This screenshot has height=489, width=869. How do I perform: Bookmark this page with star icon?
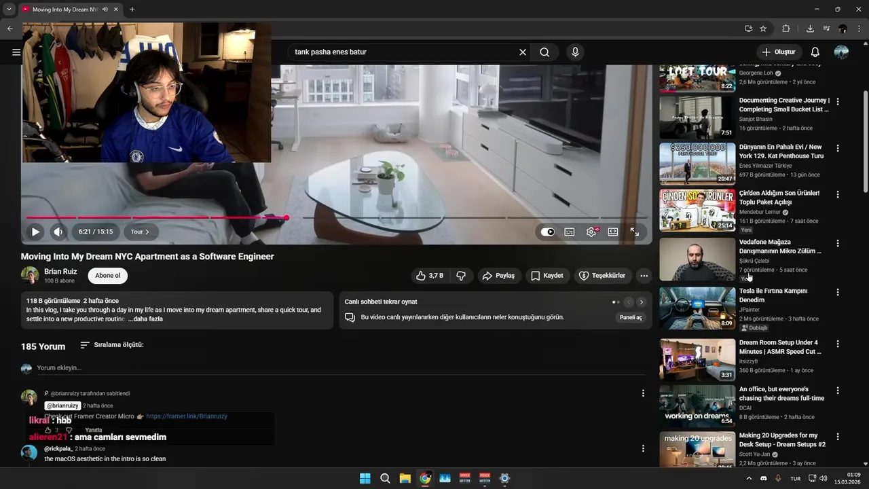tap(763, 29)
